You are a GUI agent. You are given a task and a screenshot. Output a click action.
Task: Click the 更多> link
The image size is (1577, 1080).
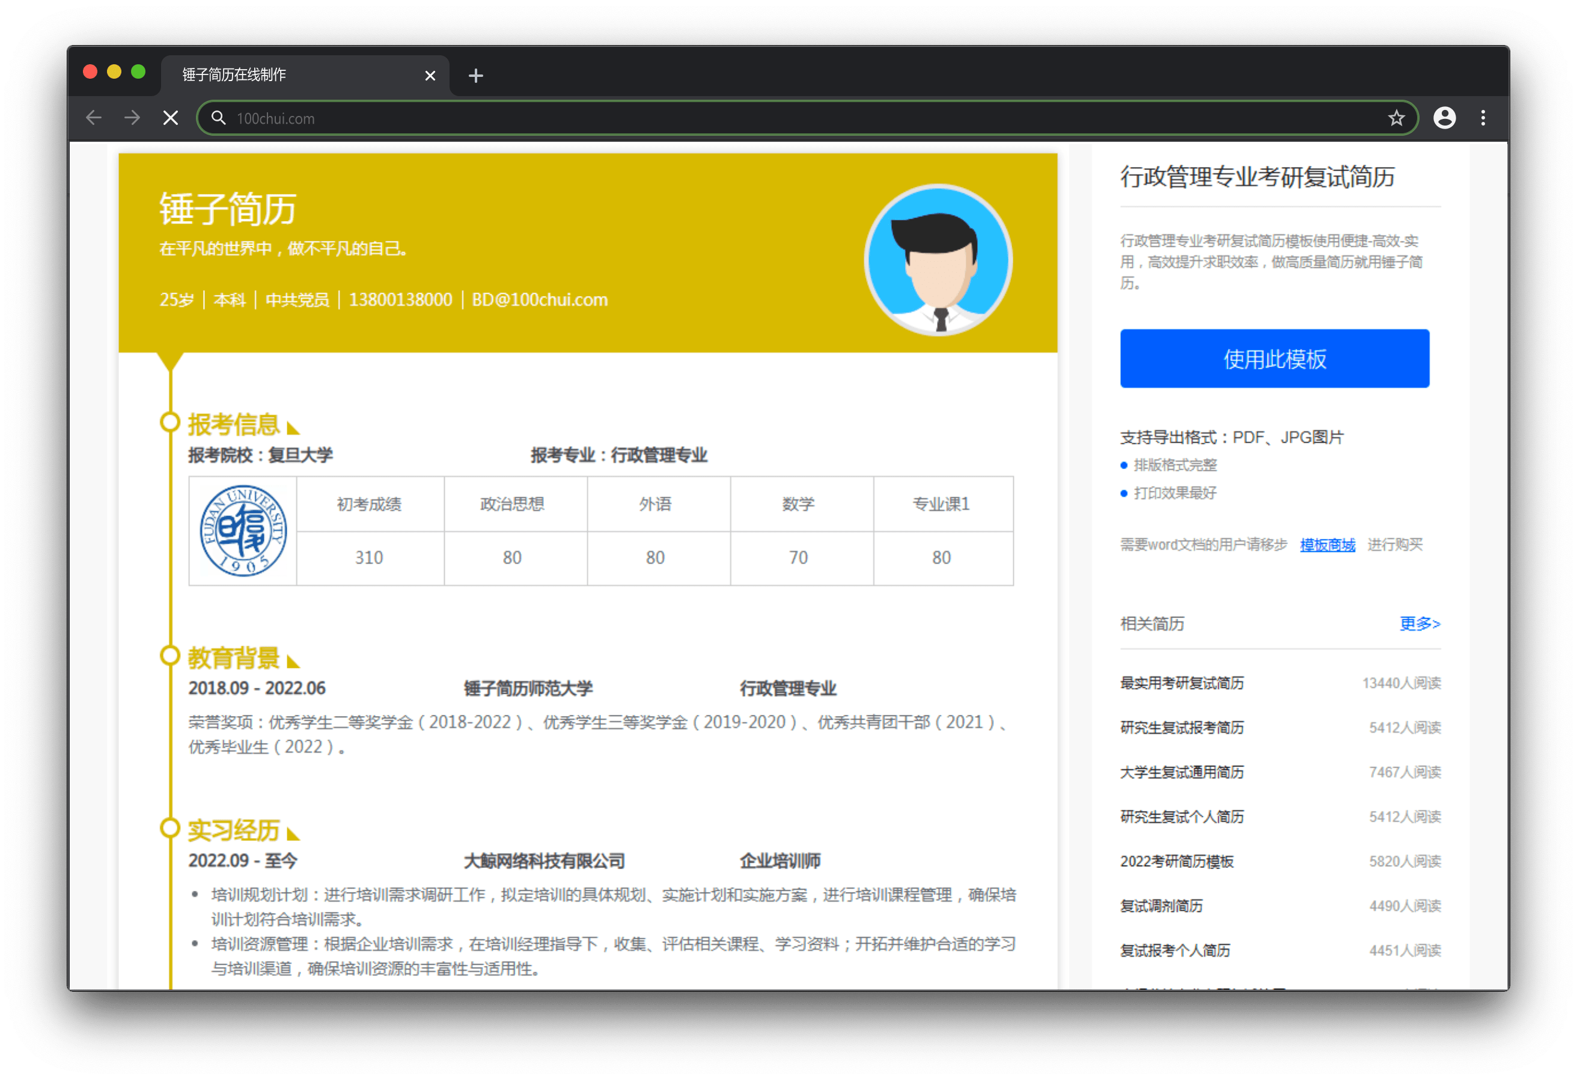[x=1420, y=623]
